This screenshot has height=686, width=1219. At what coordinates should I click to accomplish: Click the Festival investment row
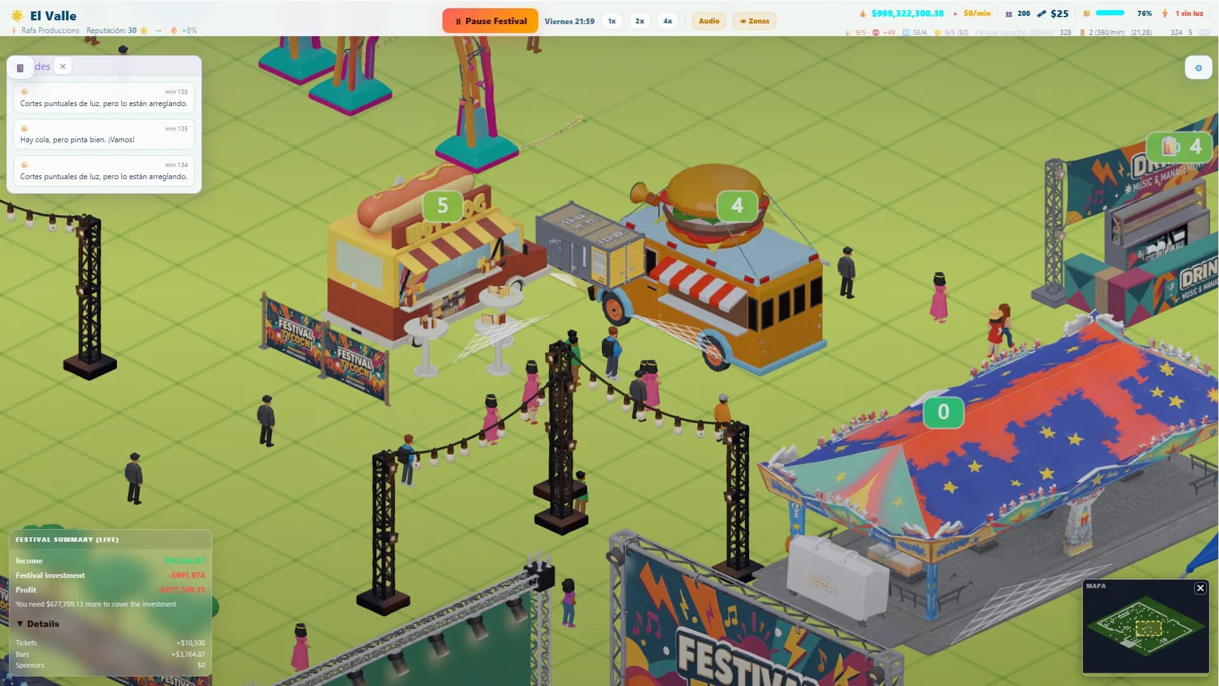pos(110,575)
